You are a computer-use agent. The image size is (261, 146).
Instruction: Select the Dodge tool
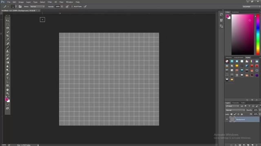(x=7, y=70)
